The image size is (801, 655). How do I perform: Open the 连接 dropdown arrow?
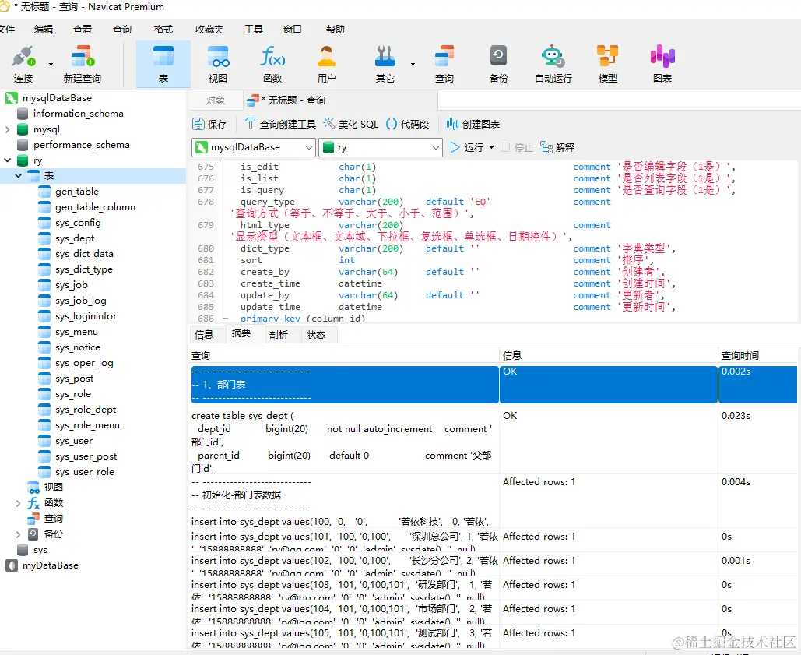(x=51, y=65)
